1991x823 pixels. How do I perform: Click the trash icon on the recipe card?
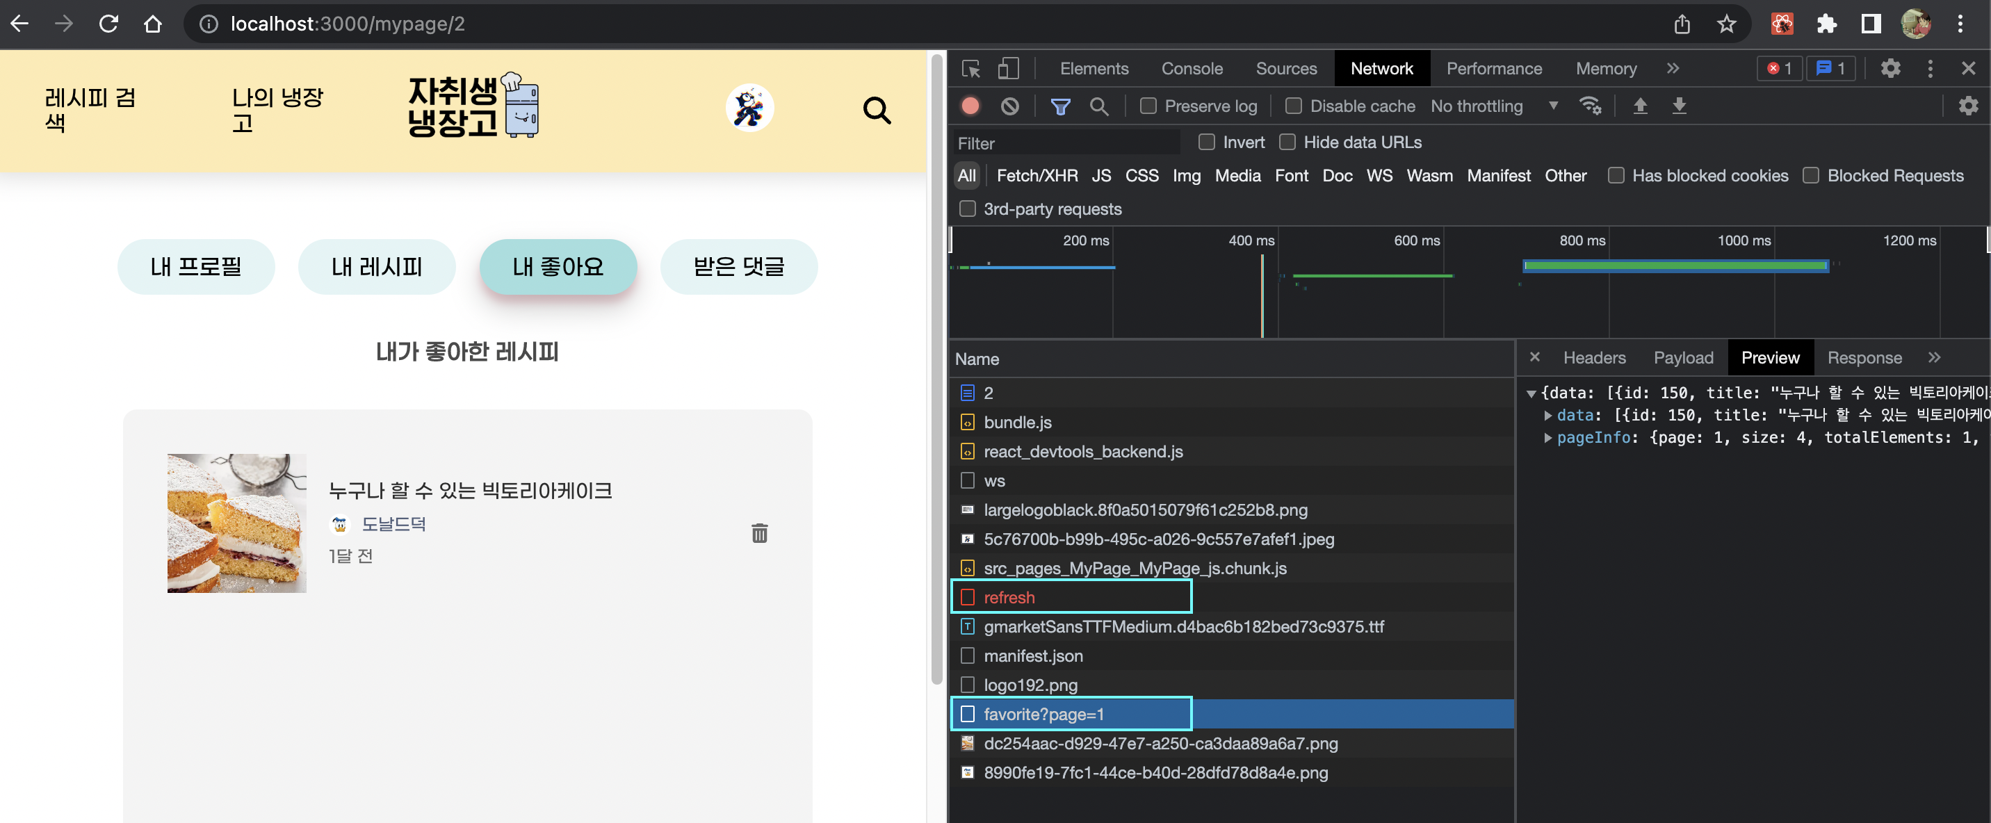tap(759, 533)
